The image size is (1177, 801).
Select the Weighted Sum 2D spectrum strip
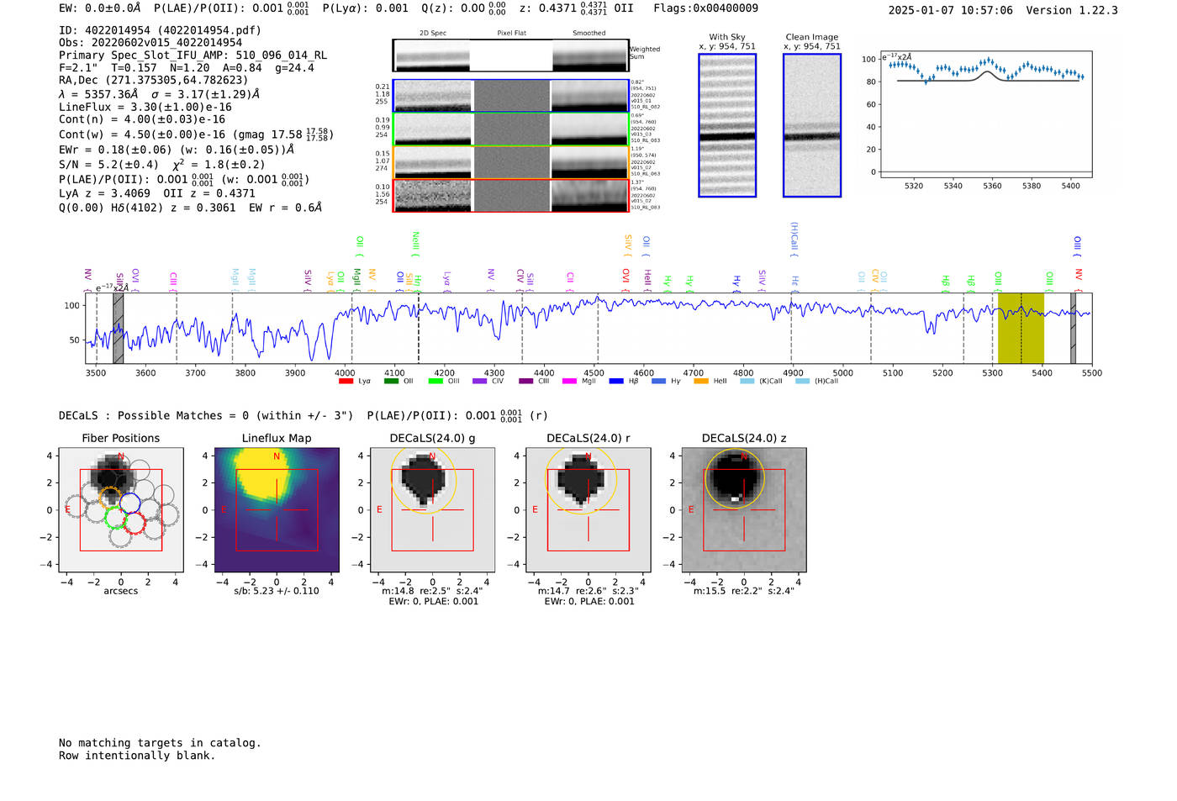click(x=510, y=55)
